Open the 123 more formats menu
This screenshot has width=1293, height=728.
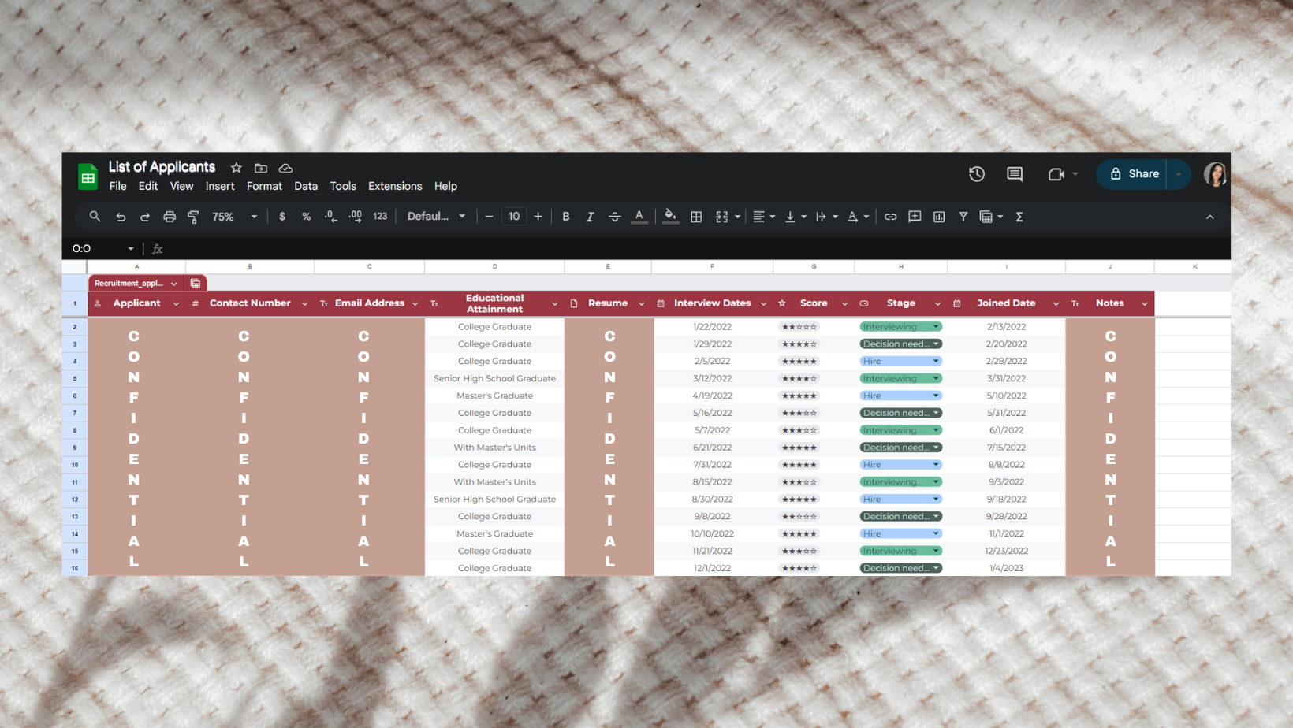coord(380,217)
